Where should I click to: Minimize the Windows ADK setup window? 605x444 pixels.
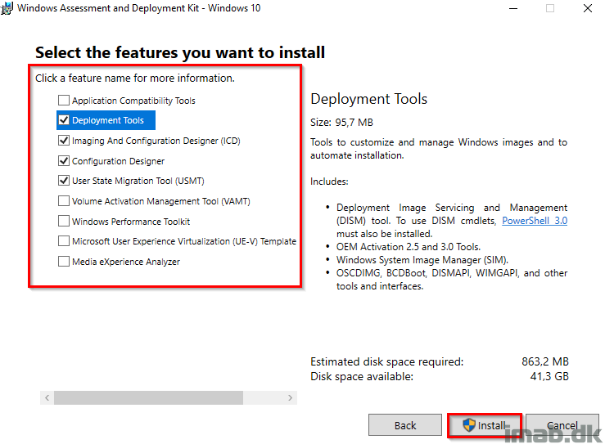[513, 8]
